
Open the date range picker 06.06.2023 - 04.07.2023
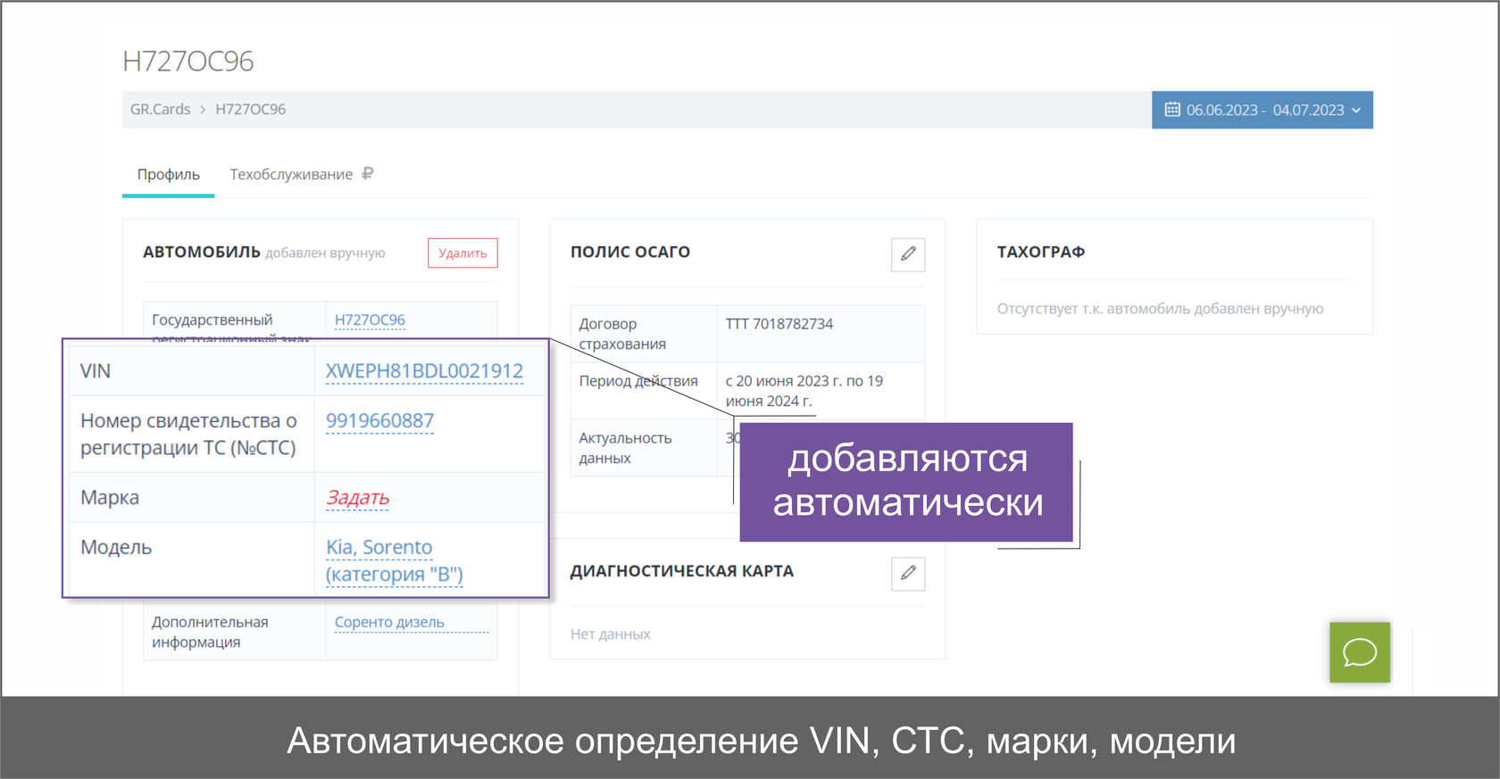click(x=1262, y=110)
